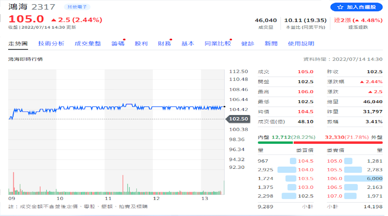The image size is (388, 216).
Task: Select the 籌碼 tab
Action: pos(118,44)
